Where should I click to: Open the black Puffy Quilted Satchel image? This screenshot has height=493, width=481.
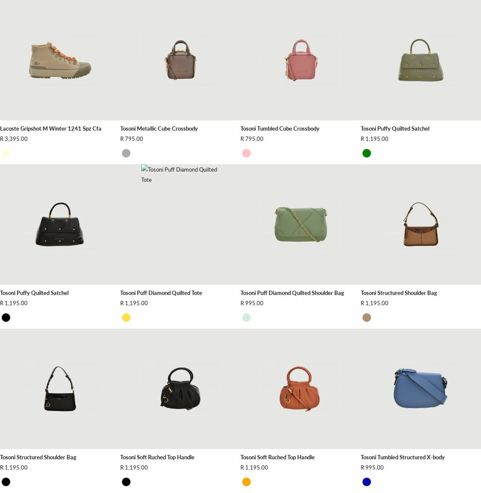click(x=60, y=225)
